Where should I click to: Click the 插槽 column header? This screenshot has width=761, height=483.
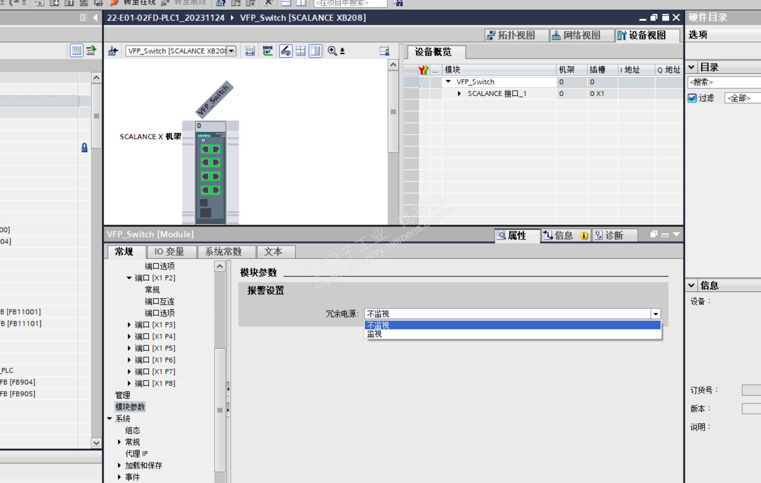(x=602, y=70)
